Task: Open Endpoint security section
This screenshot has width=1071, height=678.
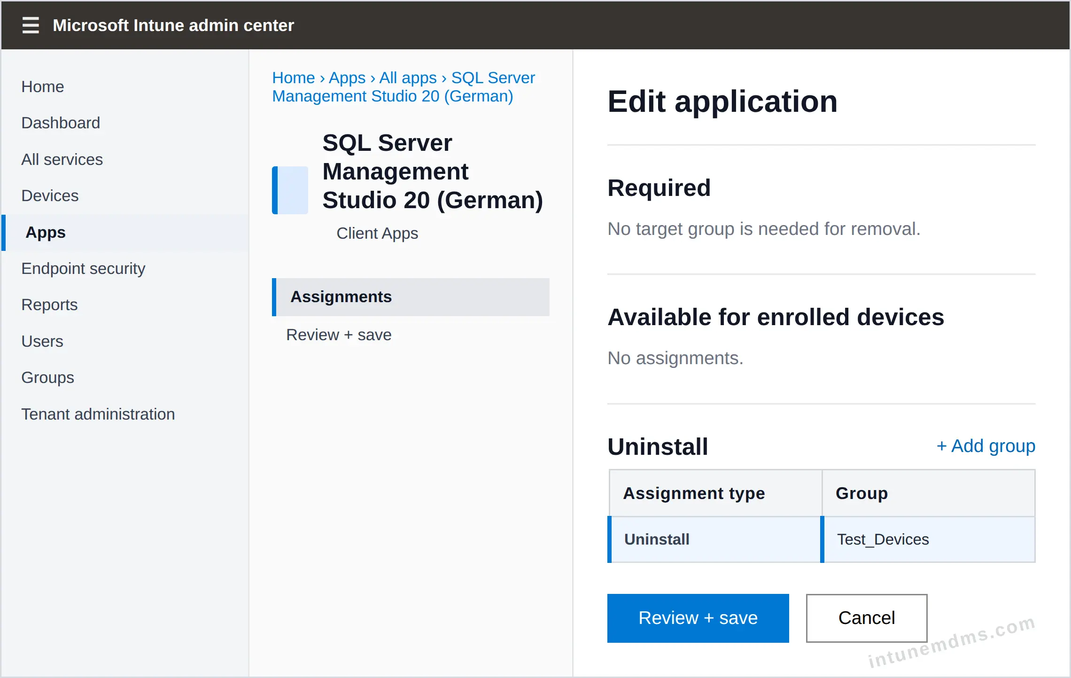Action: (83, 268)
